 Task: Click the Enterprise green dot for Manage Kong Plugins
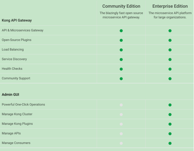point(170,124)
